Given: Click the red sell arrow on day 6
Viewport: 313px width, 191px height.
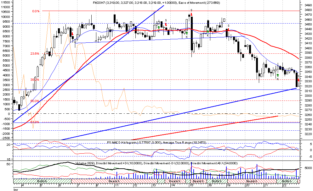Looking at the screenshot, I should click(72, 34).
